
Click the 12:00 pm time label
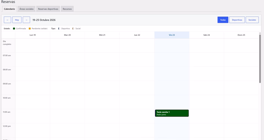pyautogui.click(x=7, y=126)
